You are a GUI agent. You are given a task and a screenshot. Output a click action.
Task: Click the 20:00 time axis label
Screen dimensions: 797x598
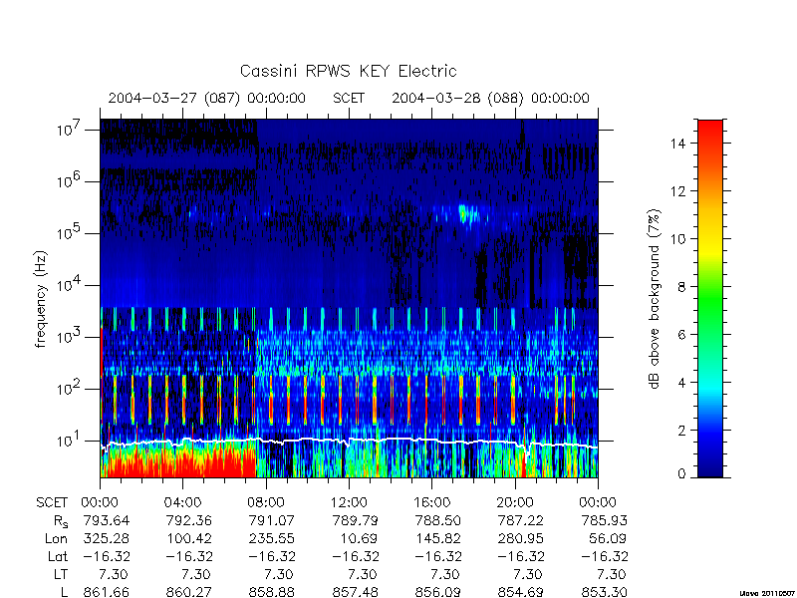pyautogui.click(x=515, y=503)
